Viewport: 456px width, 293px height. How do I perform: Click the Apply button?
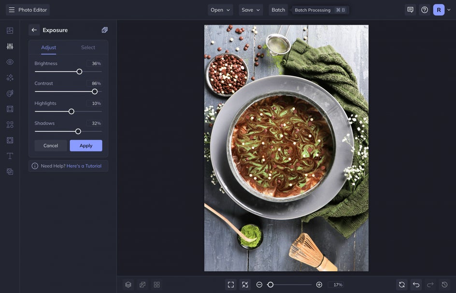point(86,146)
